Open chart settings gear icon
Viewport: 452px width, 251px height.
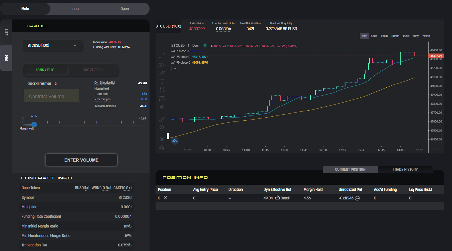436,150
